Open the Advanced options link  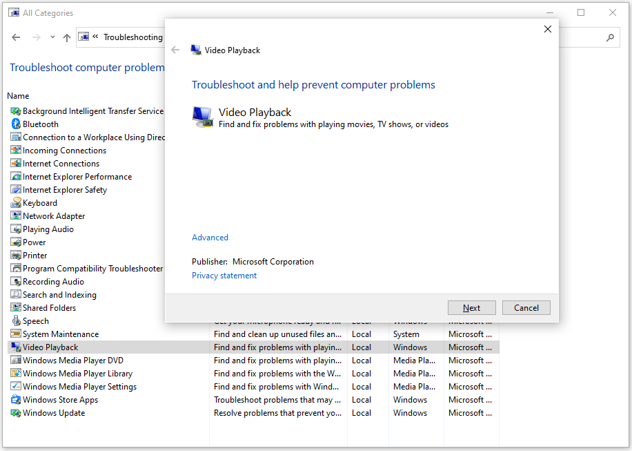click(210, 238)
